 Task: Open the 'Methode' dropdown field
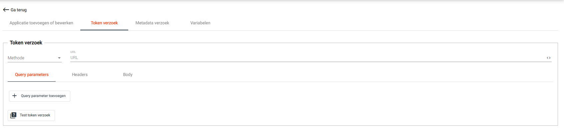click(x=32, y=58)
